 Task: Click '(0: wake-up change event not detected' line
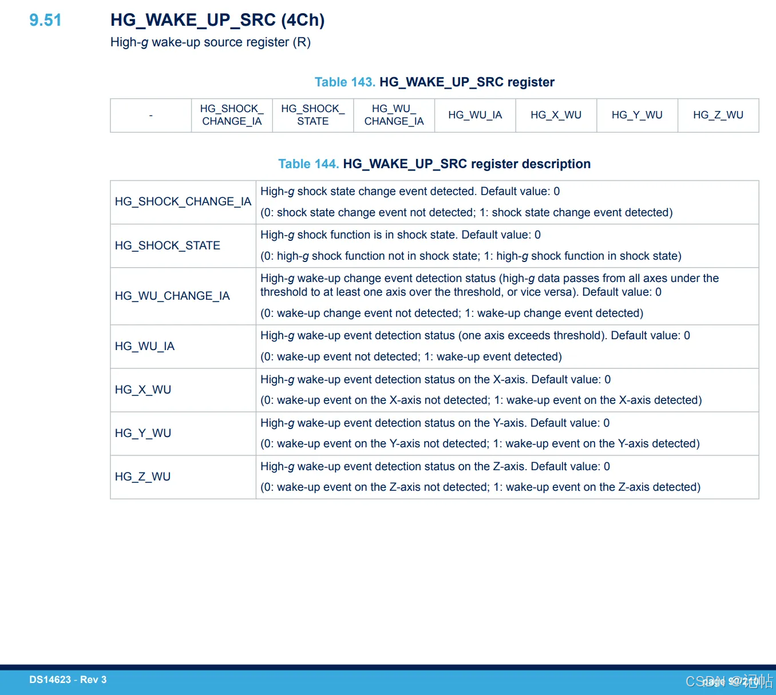tap(452, 313)
